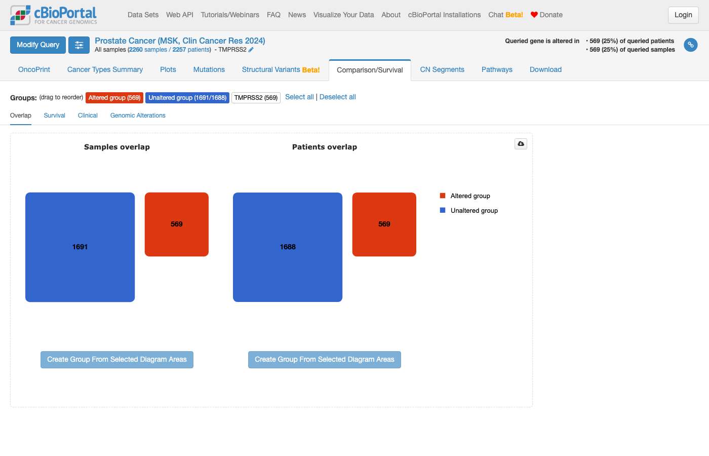709x456 pixels.
Task: Click Select all groups link
Action: point(299,97)
